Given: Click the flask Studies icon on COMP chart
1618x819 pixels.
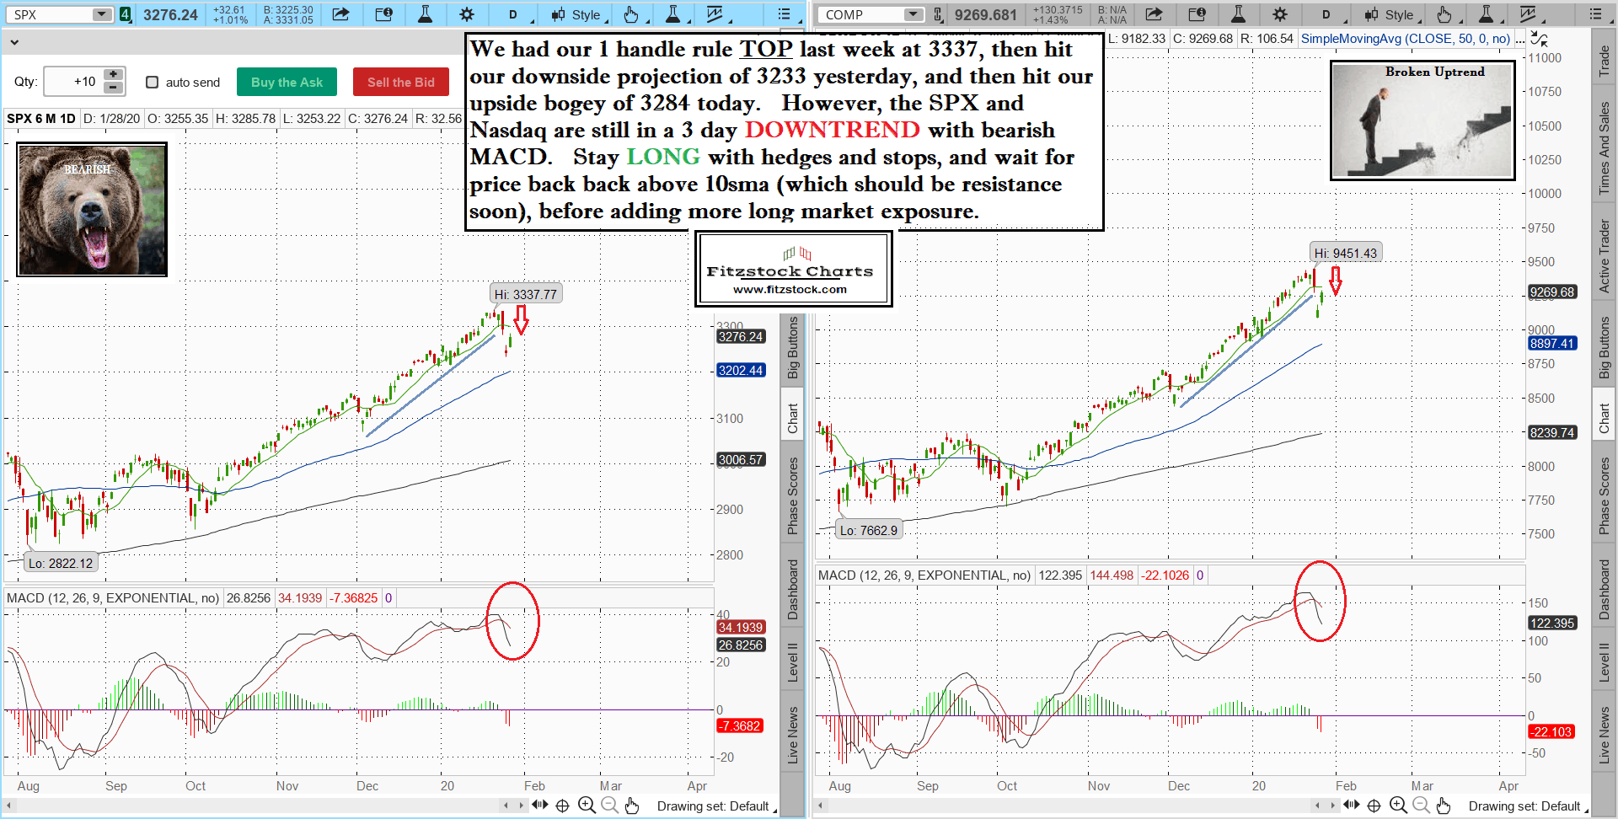Looking at the screenshot, I should click(1238, 14).
